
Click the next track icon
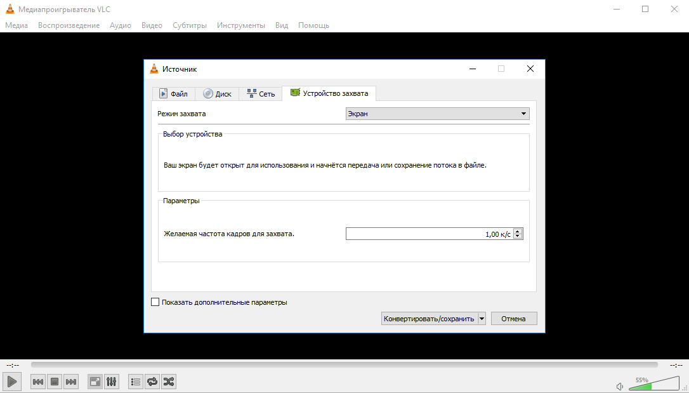pyautogui.click(x=70, y=382)
